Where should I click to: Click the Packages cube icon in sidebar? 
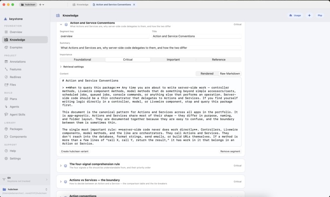tap(6, 129)
